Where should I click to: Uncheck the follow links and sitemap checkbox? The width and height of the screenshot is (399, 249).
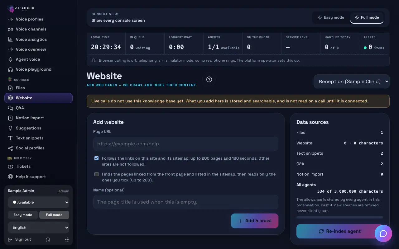[x=96, y=158]
